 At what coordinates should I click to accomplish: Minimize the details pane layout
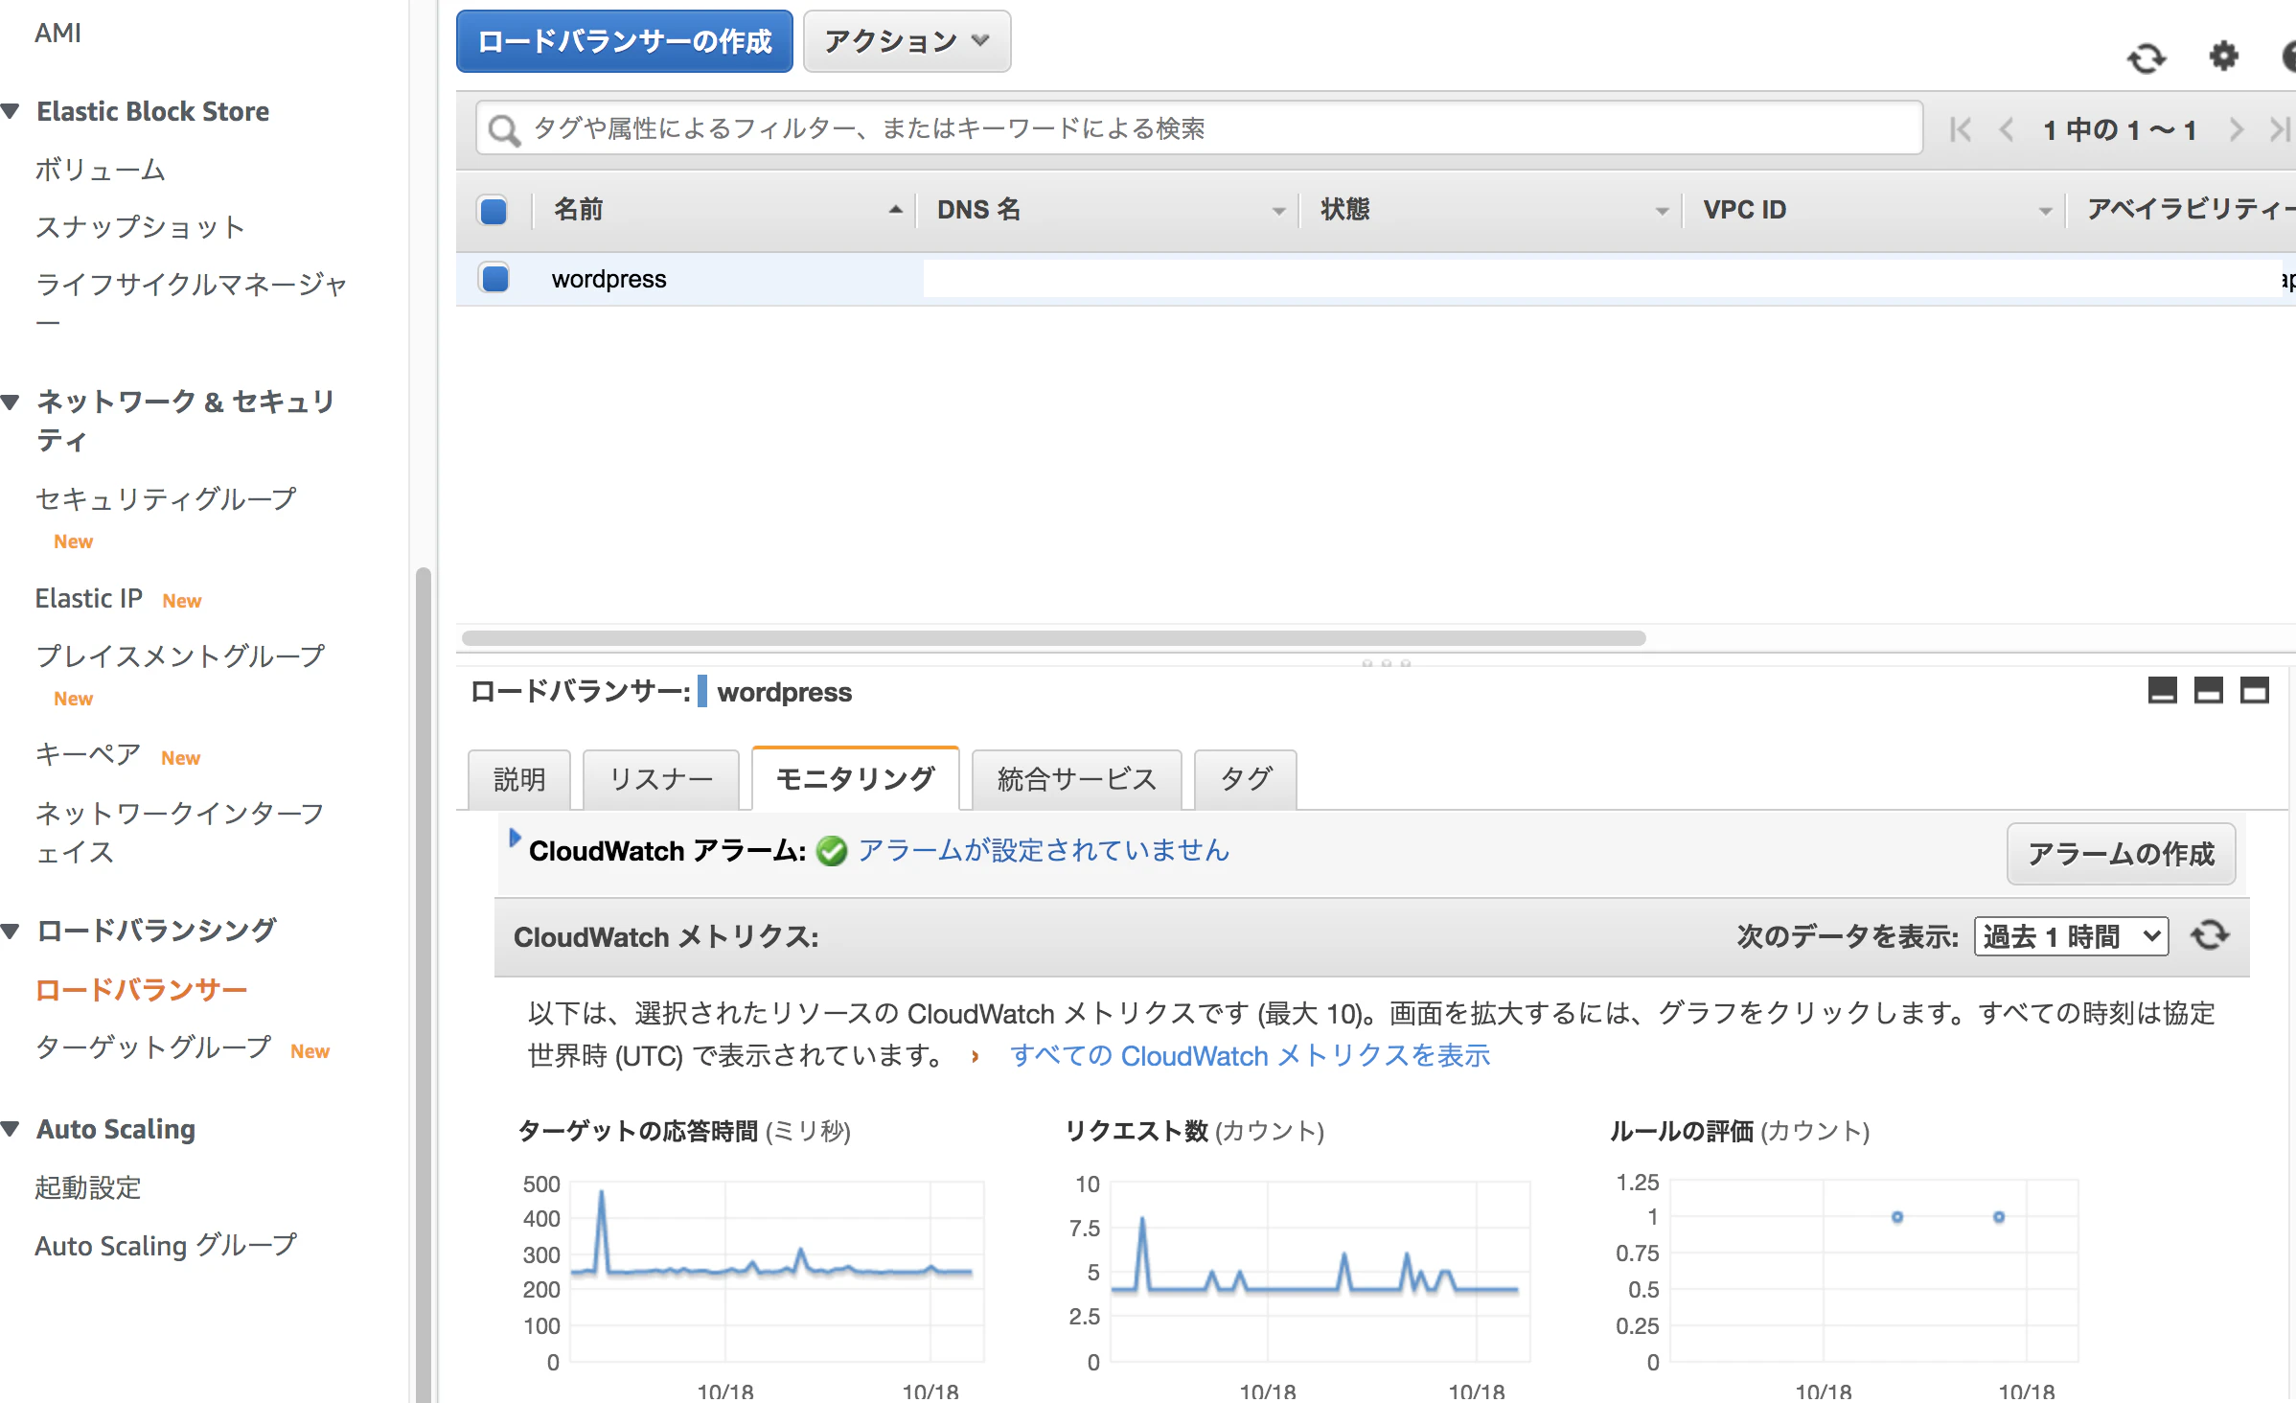click(2162, 690)
